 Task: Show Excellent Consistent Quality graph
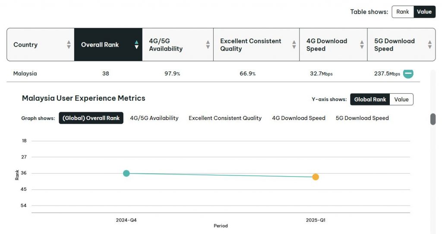(225, 118)
